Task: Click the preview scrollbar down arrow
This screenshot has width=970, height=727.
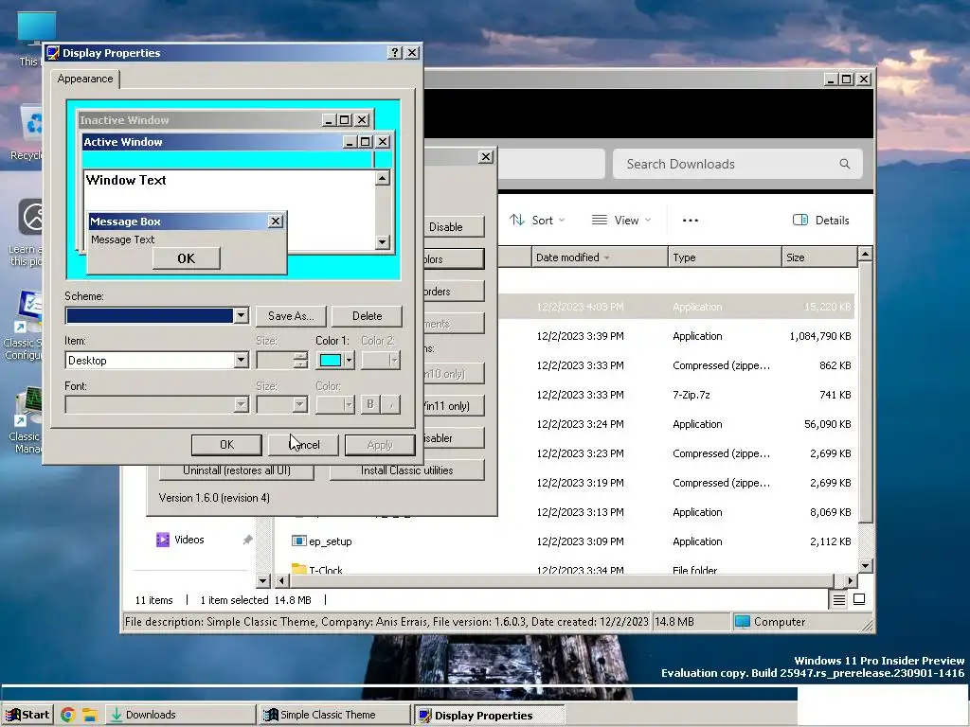Action: [x=383, y=241]
